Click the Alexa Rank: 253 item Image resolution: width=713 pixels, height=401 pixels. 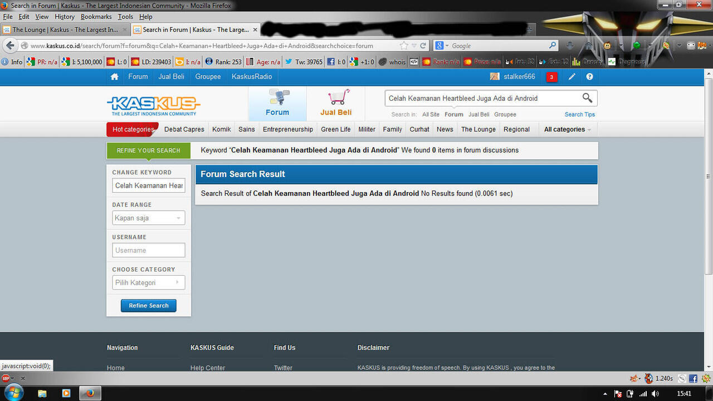[x=223, y=62]
